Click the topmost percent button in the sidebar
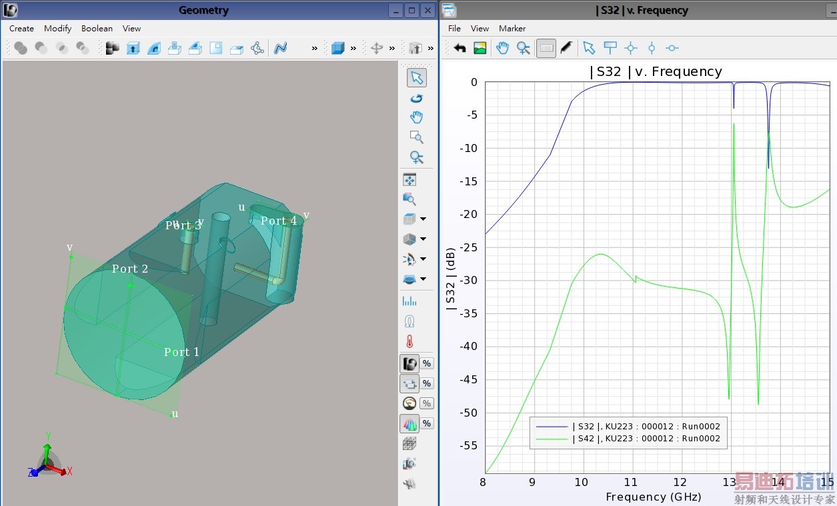The width and height of the screenshot is (837, 506). [427, 363]
